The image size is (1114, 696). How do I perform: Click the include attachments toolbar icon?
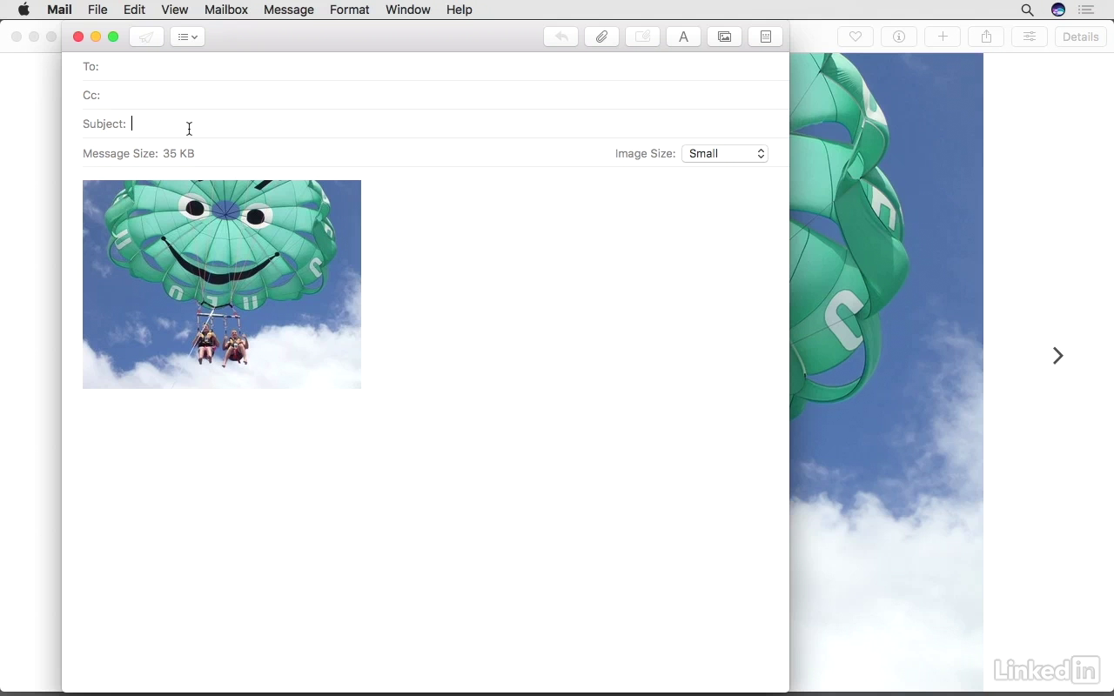[642, 37]
